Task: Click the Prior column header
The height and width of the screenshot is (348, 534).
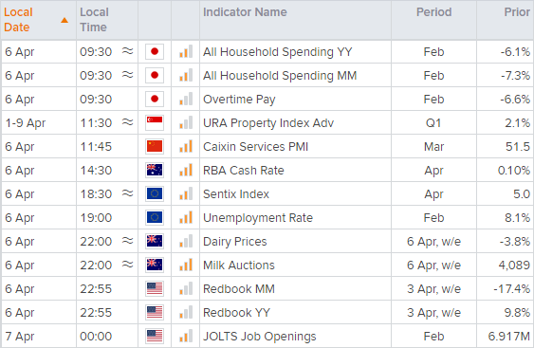Action: [517, 12]
